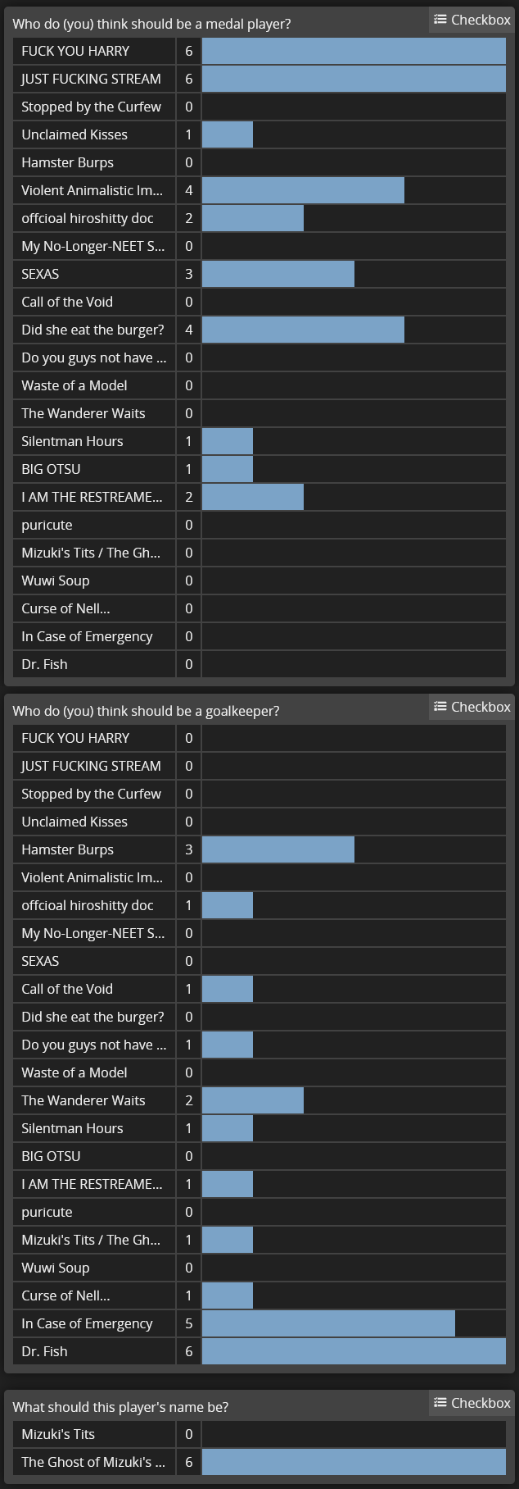Click 'Violent Animalistic Im...' medal option

[x=259, y=190]
